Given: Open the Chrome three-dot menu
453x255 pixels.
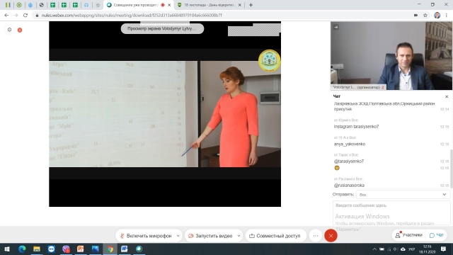Looking at the screenshot, I should (447, 16).
